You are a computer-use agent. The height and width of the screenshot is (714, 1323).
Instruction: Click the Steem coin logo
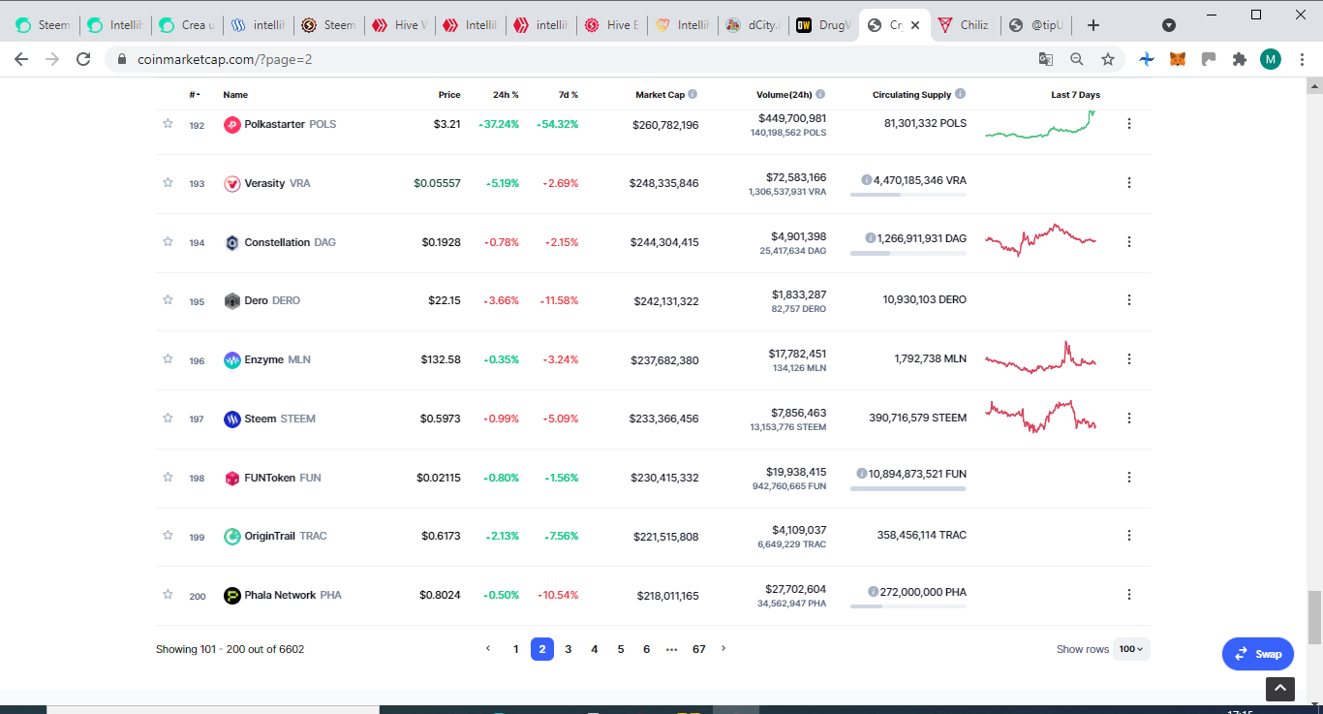tap(232, 419)
